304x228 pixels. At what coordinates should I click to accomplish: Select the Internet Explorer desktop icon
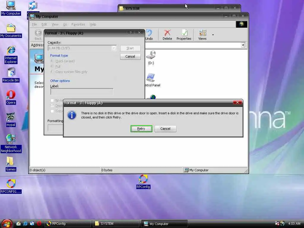11,55
